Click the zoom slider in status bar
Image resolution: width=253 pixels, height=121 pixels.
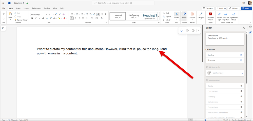(x=206, y=120)
